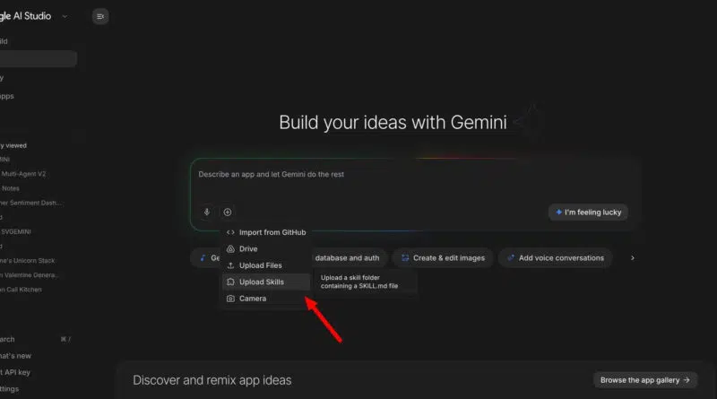This screenshot has width=717, height=399.
Task: Select the 'Create & edit images' chip
Action: click(442, 258)
